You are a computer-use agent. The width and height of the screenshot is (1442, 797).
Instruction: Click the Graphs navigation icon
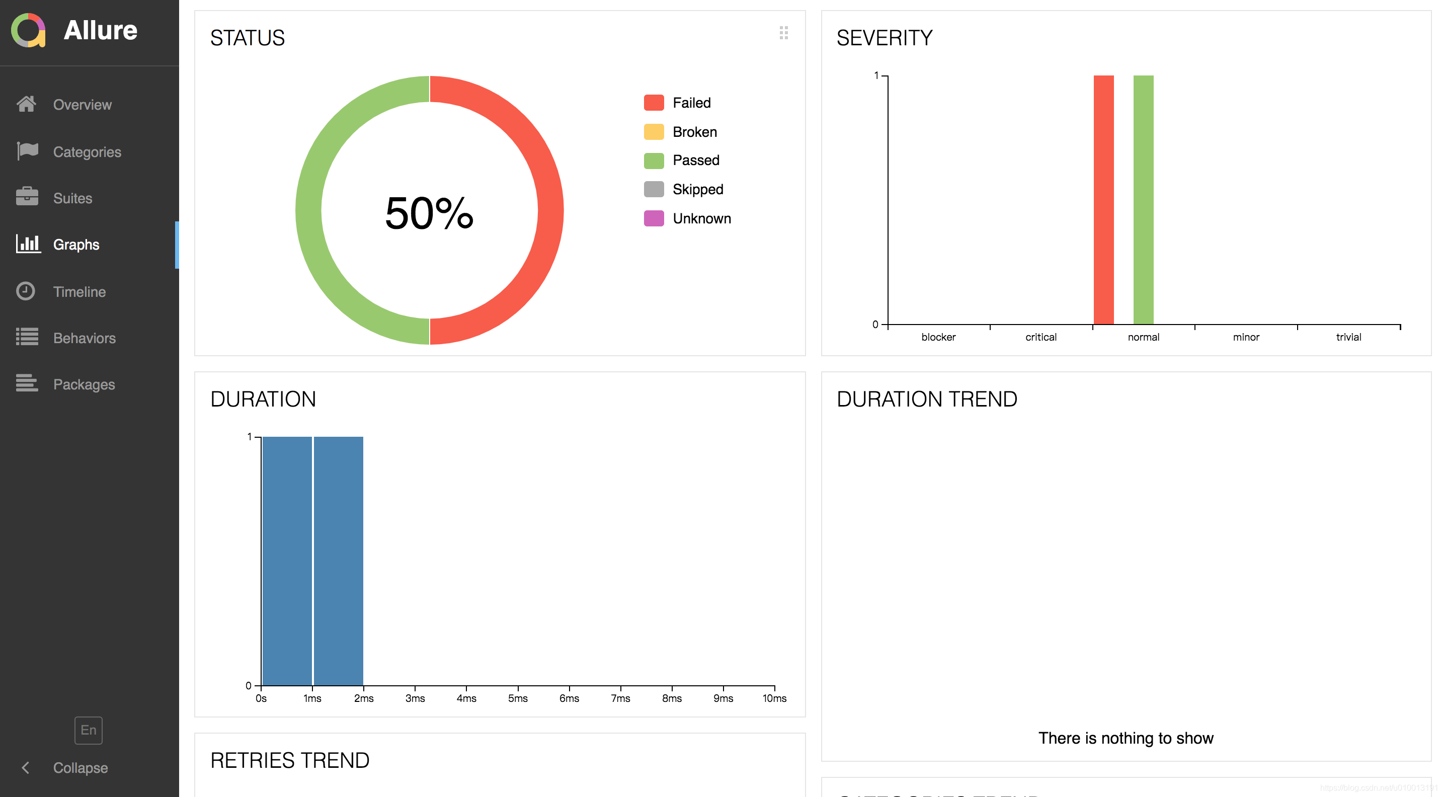point(27,244)
